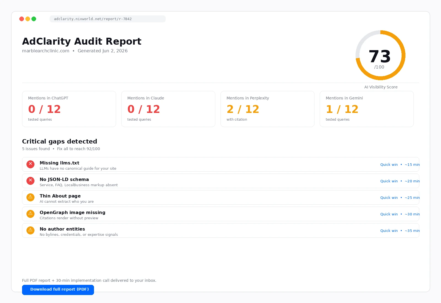Click 'No bylines, credentials' description text

tap(79, 235)
